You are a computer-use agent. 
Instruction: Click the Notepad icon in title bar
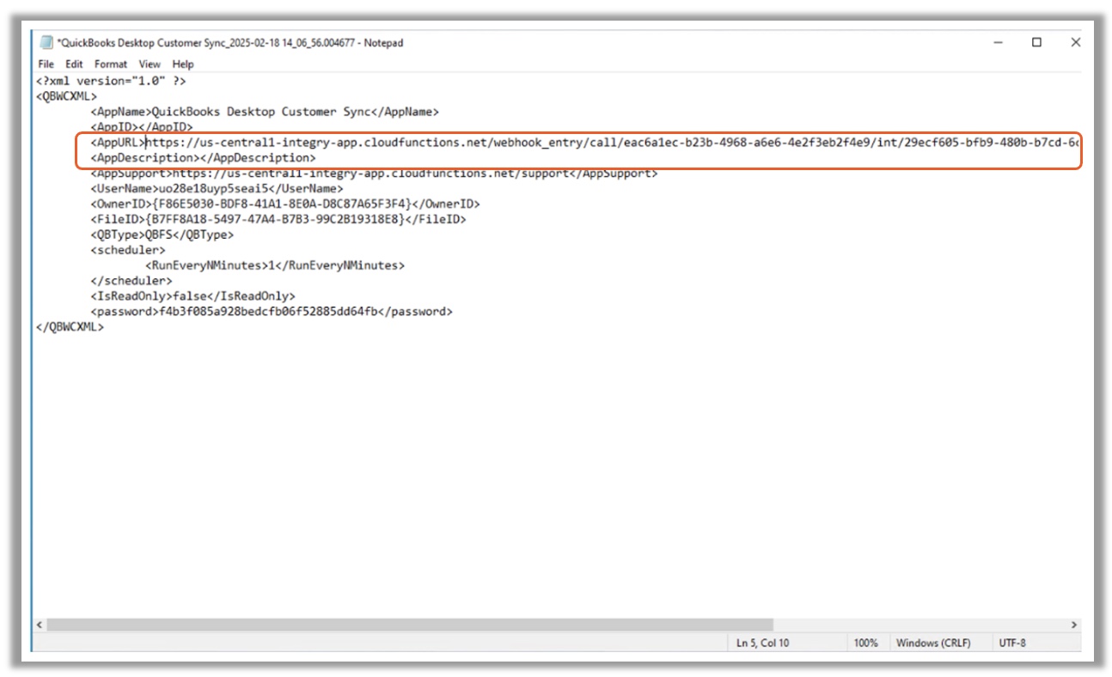[46, 42]
